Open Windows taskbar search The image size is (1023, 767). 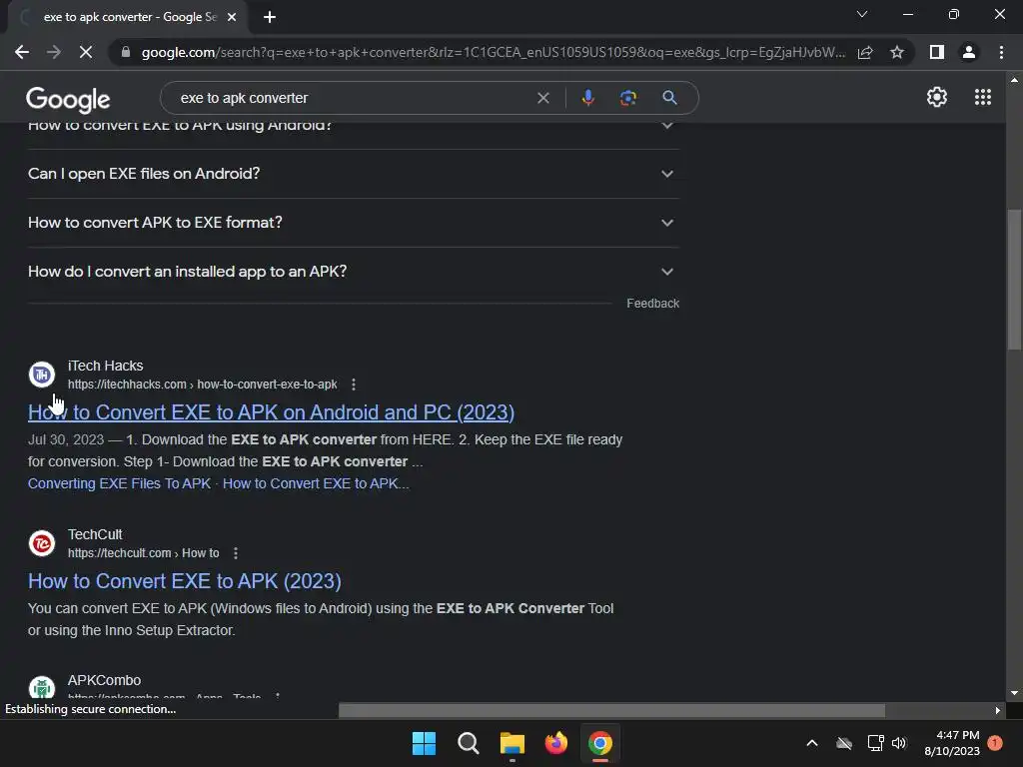468,743
